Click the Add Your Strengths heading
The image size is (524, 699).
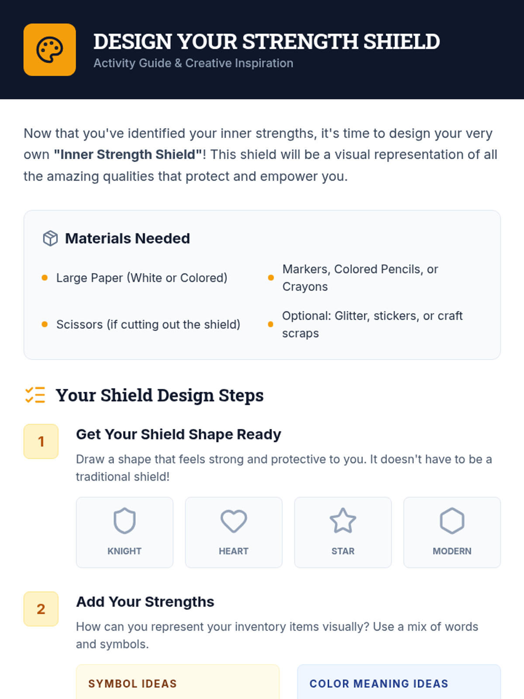(145, 602)
